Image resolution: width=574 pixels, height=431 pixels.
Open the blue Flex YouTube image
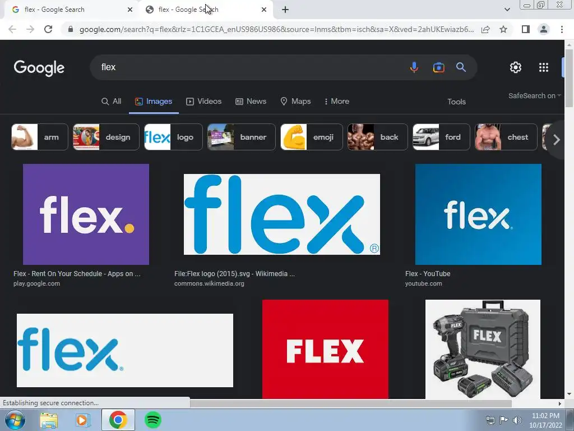[x=478, y=214]
